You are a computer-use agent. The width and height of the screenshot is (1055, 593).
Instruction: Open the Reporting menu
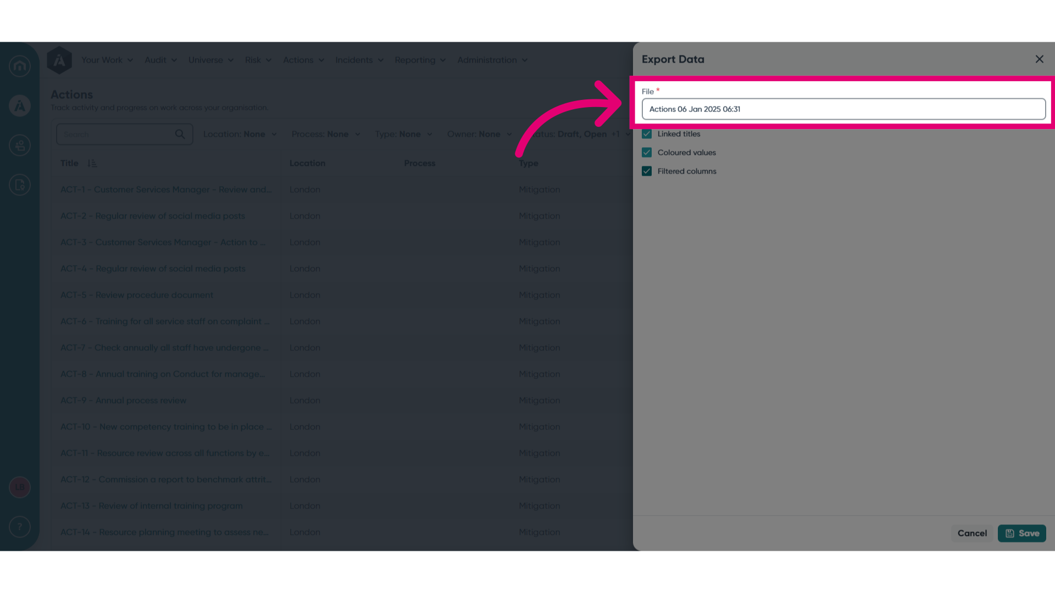click(x=420, y=60)
